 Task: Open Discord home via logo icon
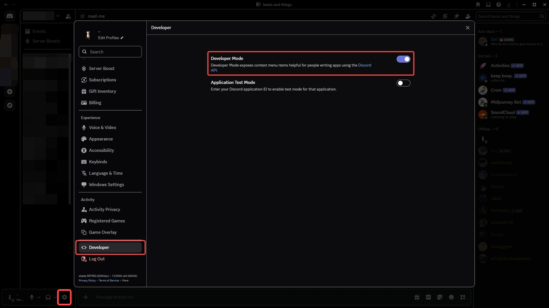pyautogui.click(x=9, y=16)
